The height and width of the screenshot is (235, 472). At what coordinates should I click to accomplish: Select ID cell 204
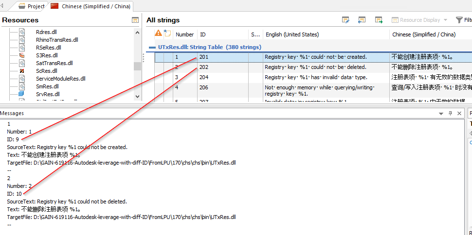(223, 78)
